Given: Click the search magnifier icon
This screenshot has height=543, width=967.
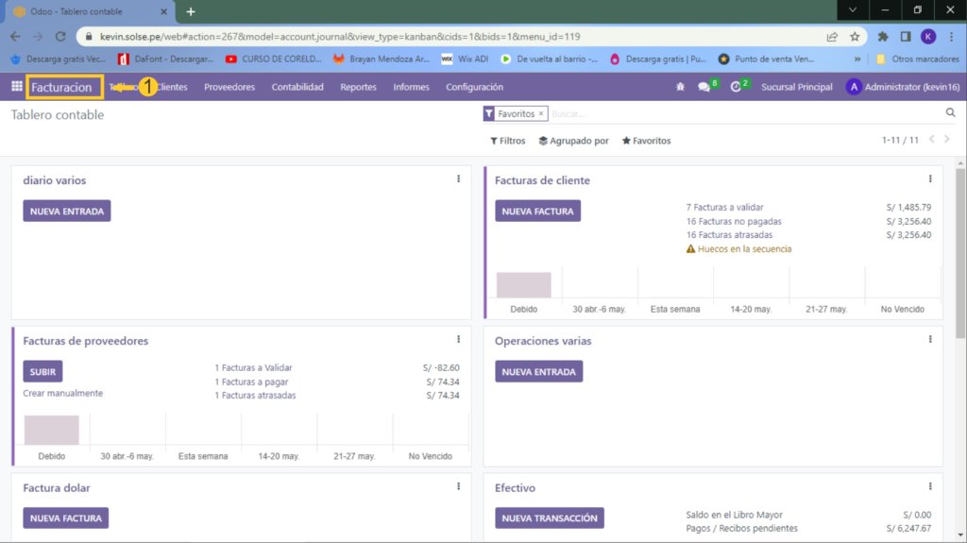Looking at the screenshot, I should point(950,113).
